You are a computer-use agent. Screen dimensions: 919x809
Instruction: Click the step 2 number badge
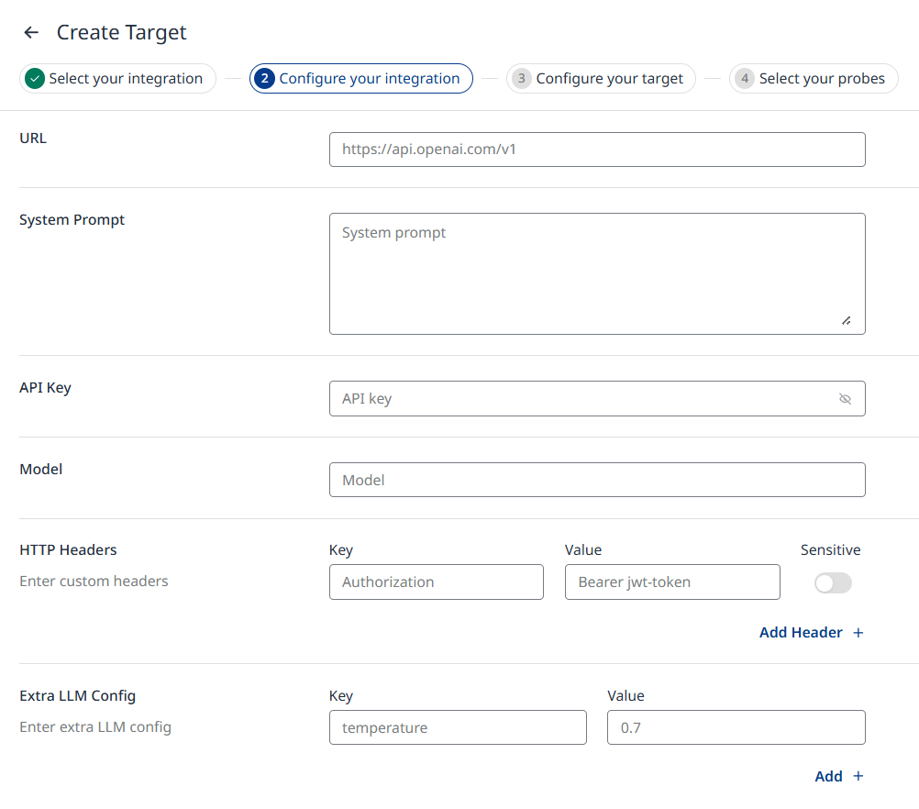pos(265,79)
